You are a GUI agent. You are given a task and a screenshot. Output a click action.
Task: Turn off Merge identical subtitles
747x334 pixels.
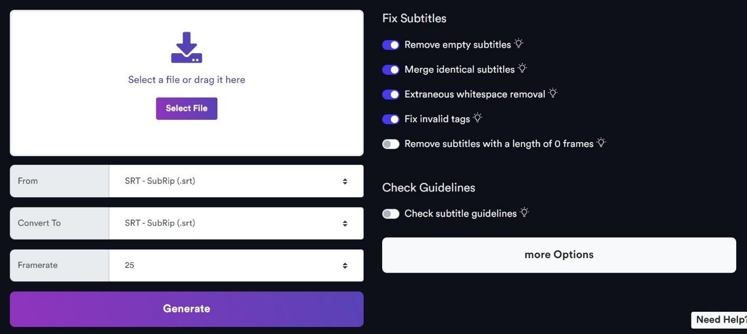[391, 70]
